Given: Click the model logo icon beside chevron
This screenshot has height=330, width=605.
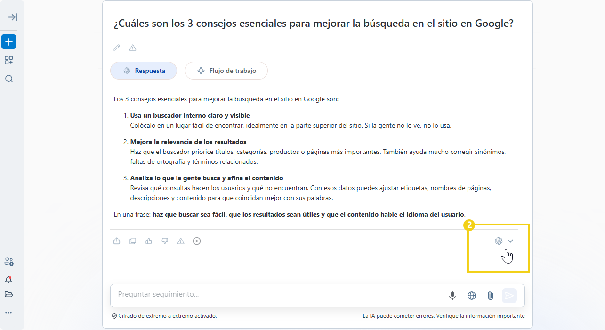Looking at the screenshot, I should coord(499,241).
